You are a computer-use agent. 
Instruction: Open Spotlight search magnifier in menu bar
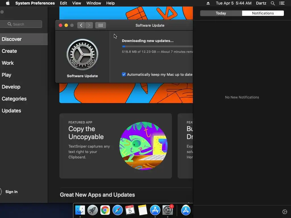click(x=273, y=3)
